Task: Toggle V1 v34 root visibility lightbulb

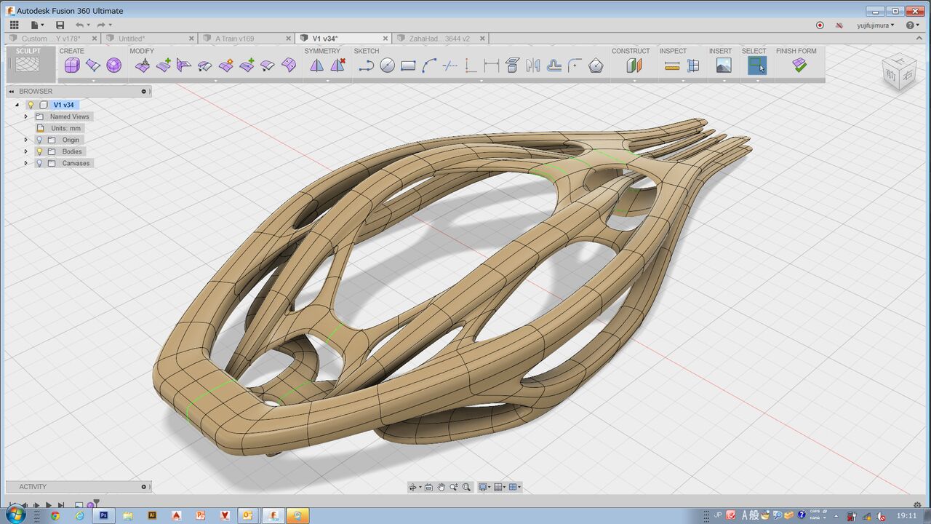Action: pos(31,105)
